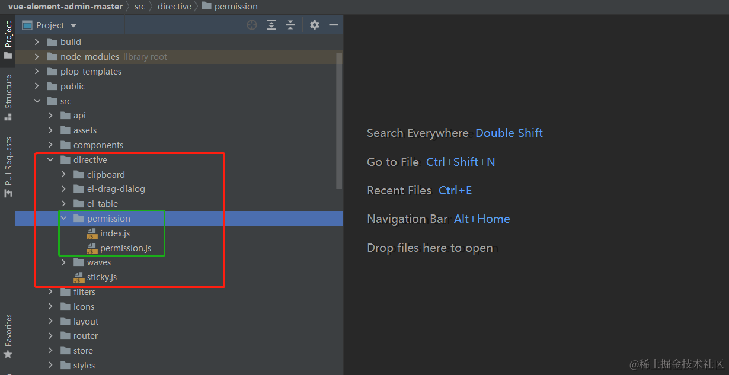Select the clipboard folder
This screenshot has height=375, width=729.
pos(106,175)
